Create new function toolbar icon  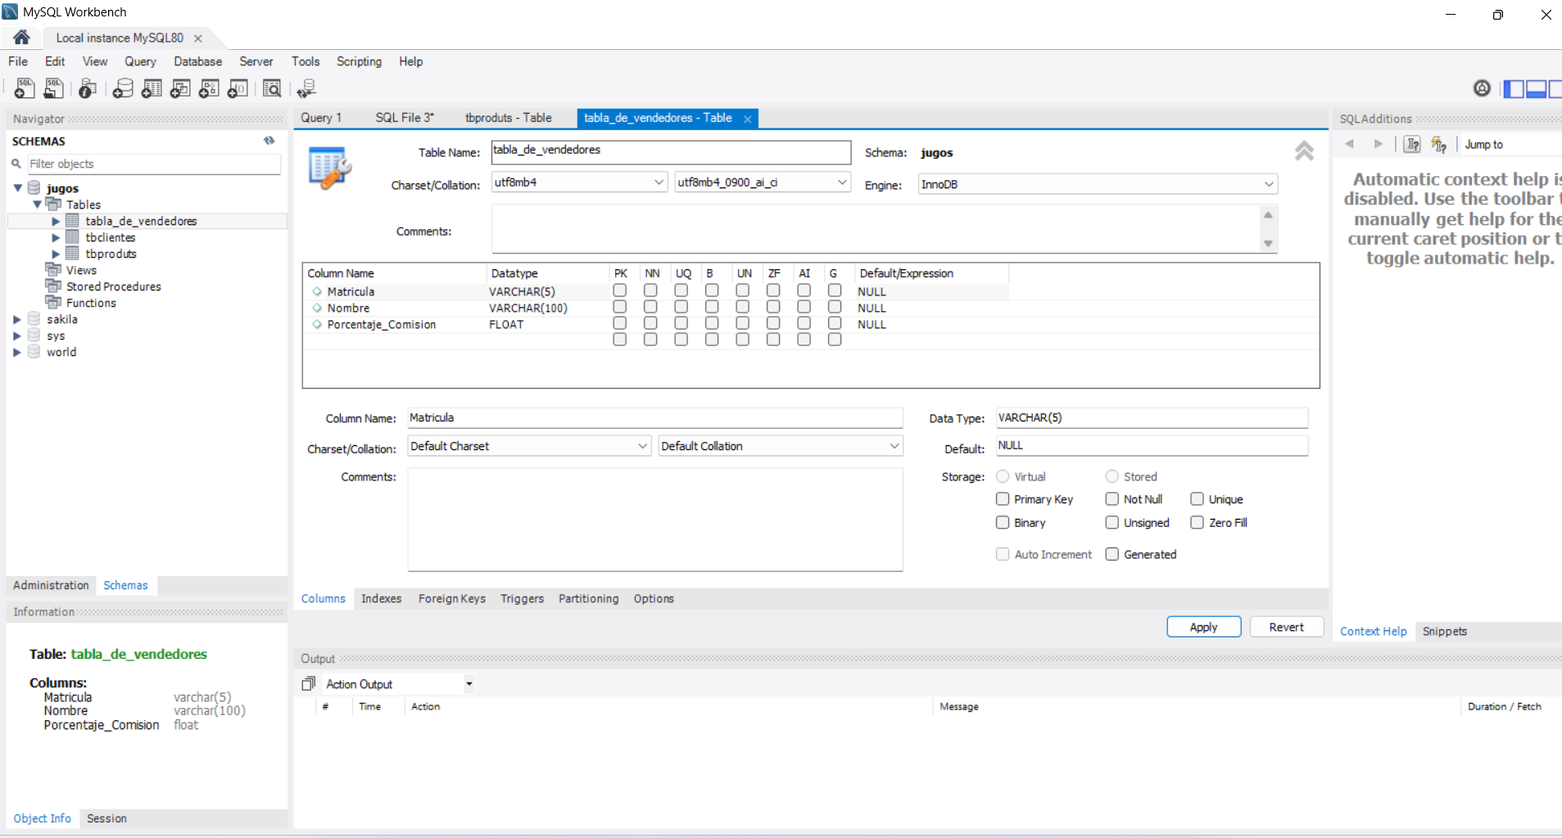point(238,88)
